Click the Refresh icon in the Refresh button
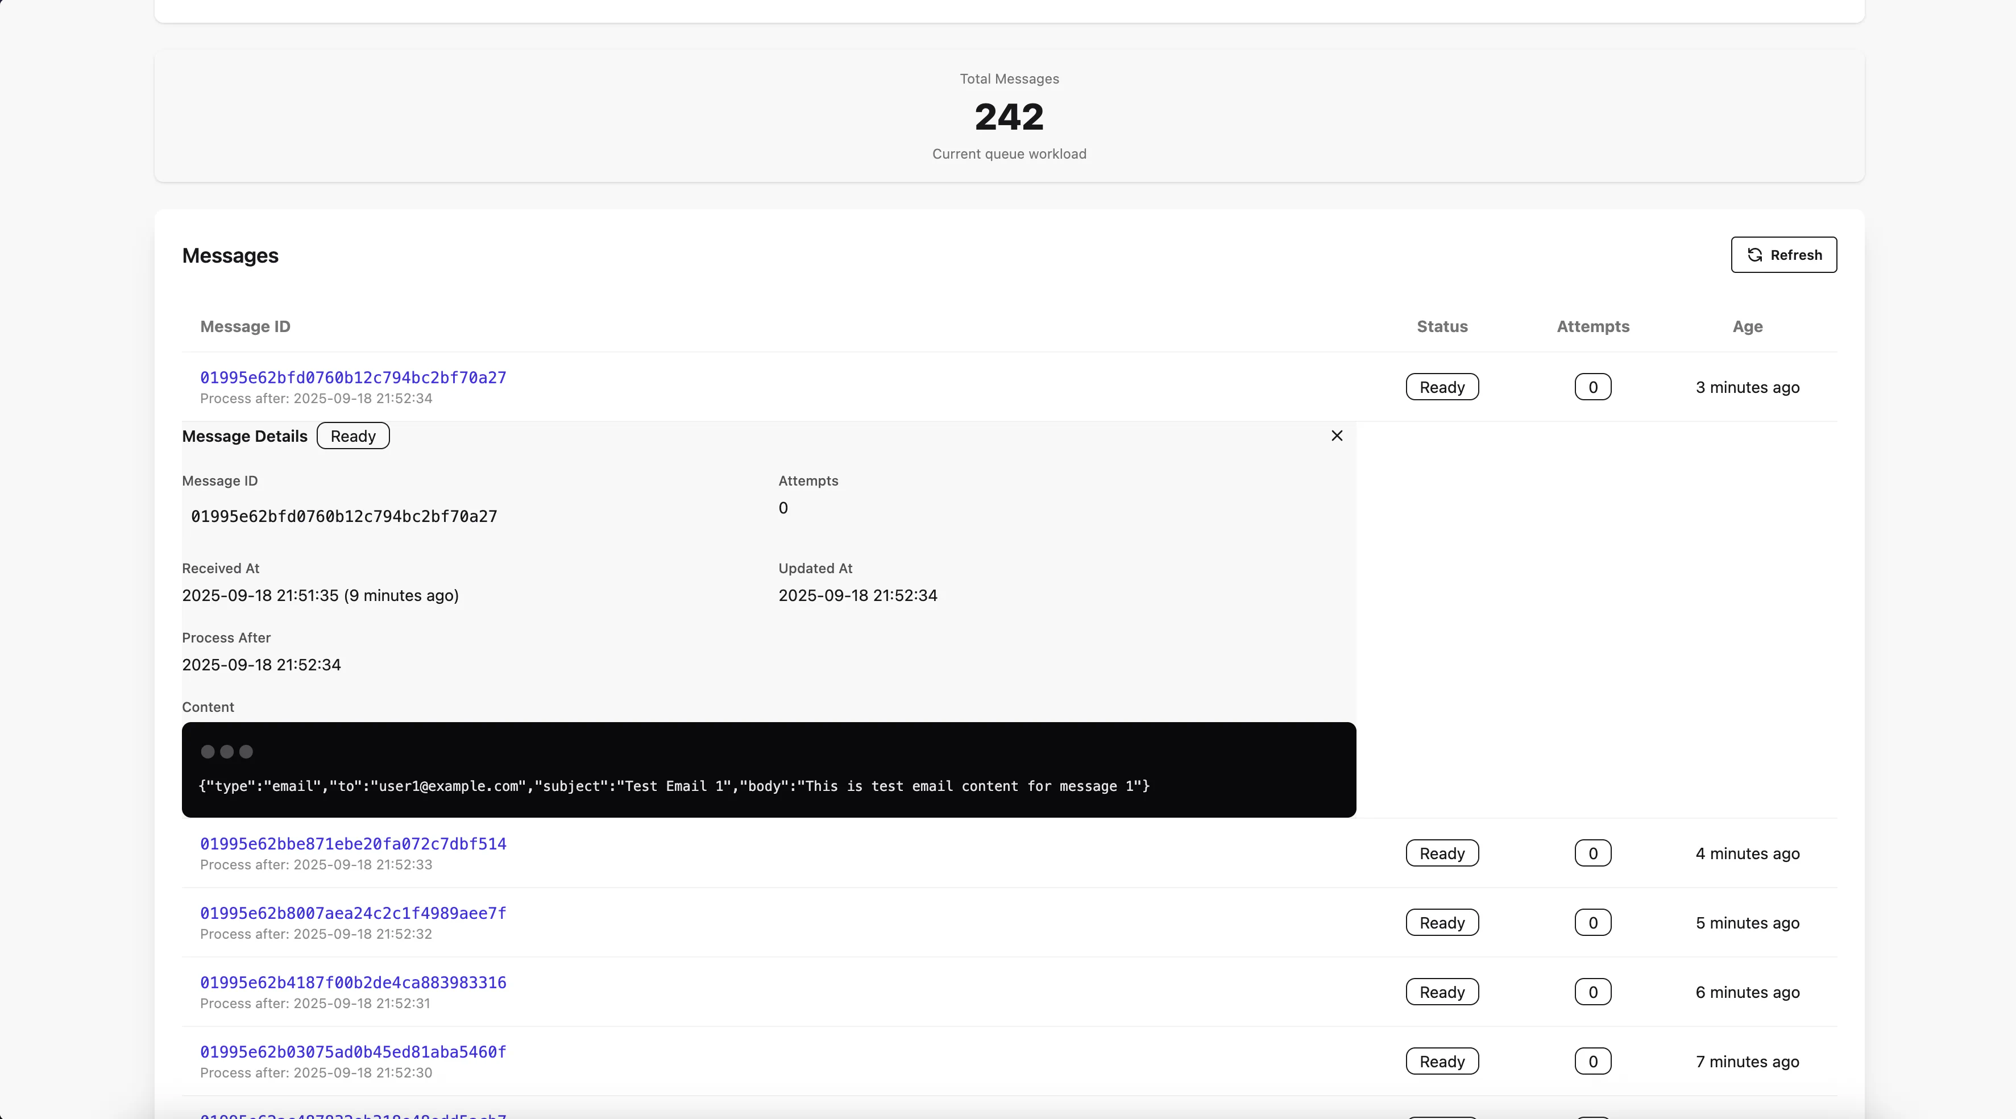 click(1754, 255)
